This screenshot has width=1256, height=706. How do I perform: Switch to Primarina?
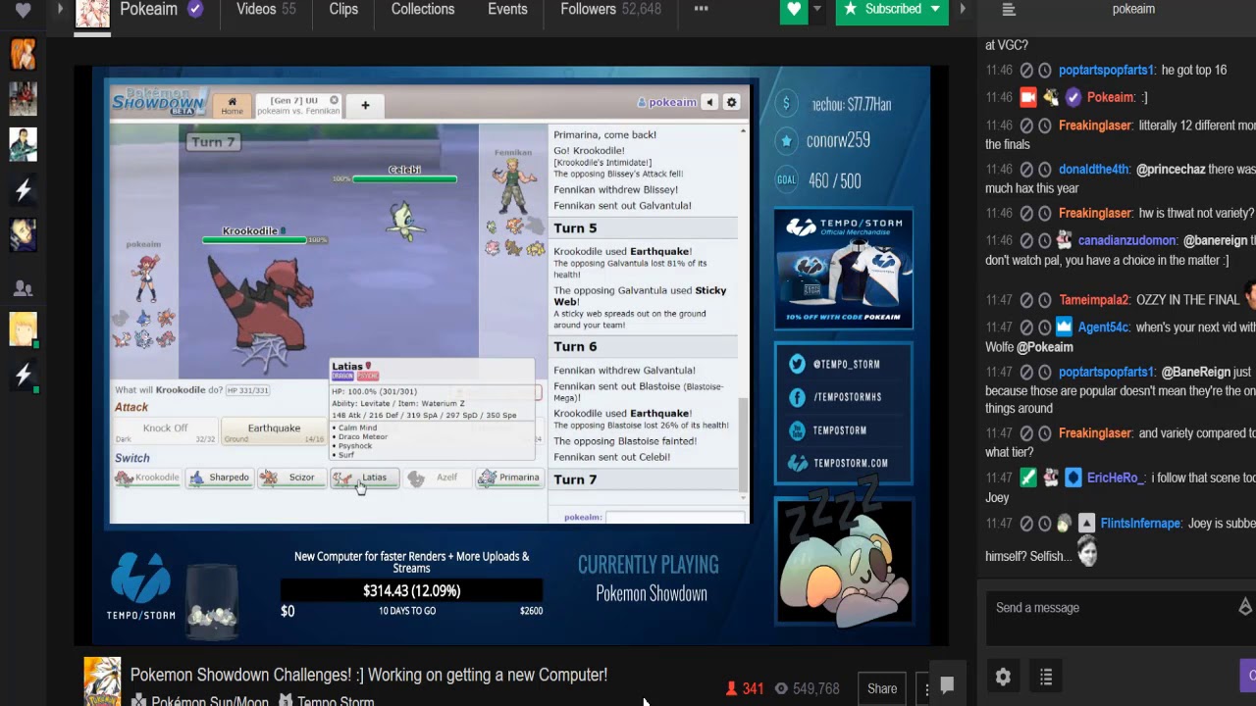point(509,478)
